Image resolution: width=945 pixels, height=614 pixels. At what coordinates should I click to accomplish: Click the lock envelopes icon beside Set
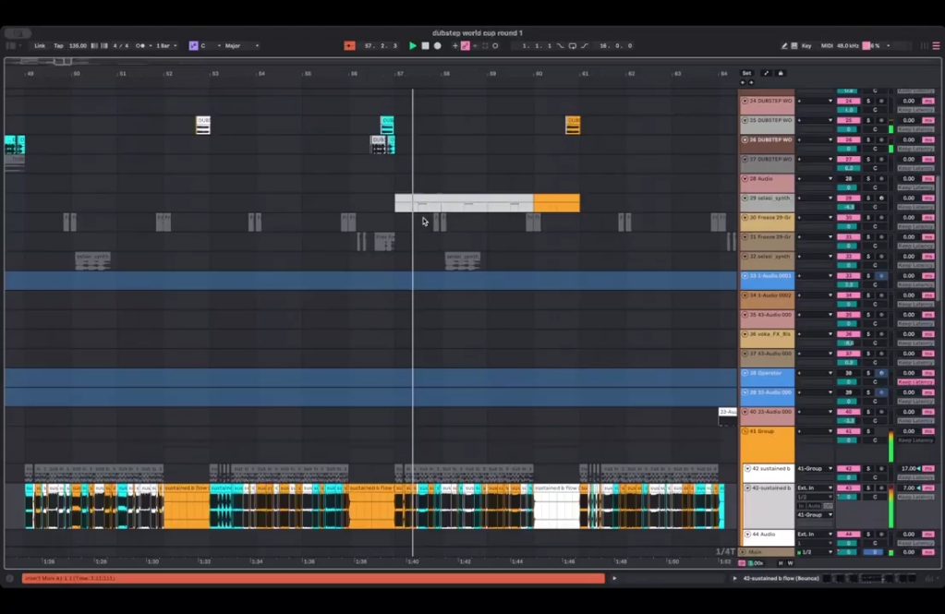click(x=781, y=74)
